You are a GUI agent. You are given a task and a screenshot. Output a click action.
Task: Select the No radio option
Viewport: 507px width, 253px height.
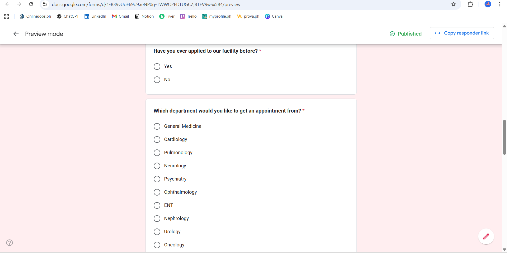157,80
